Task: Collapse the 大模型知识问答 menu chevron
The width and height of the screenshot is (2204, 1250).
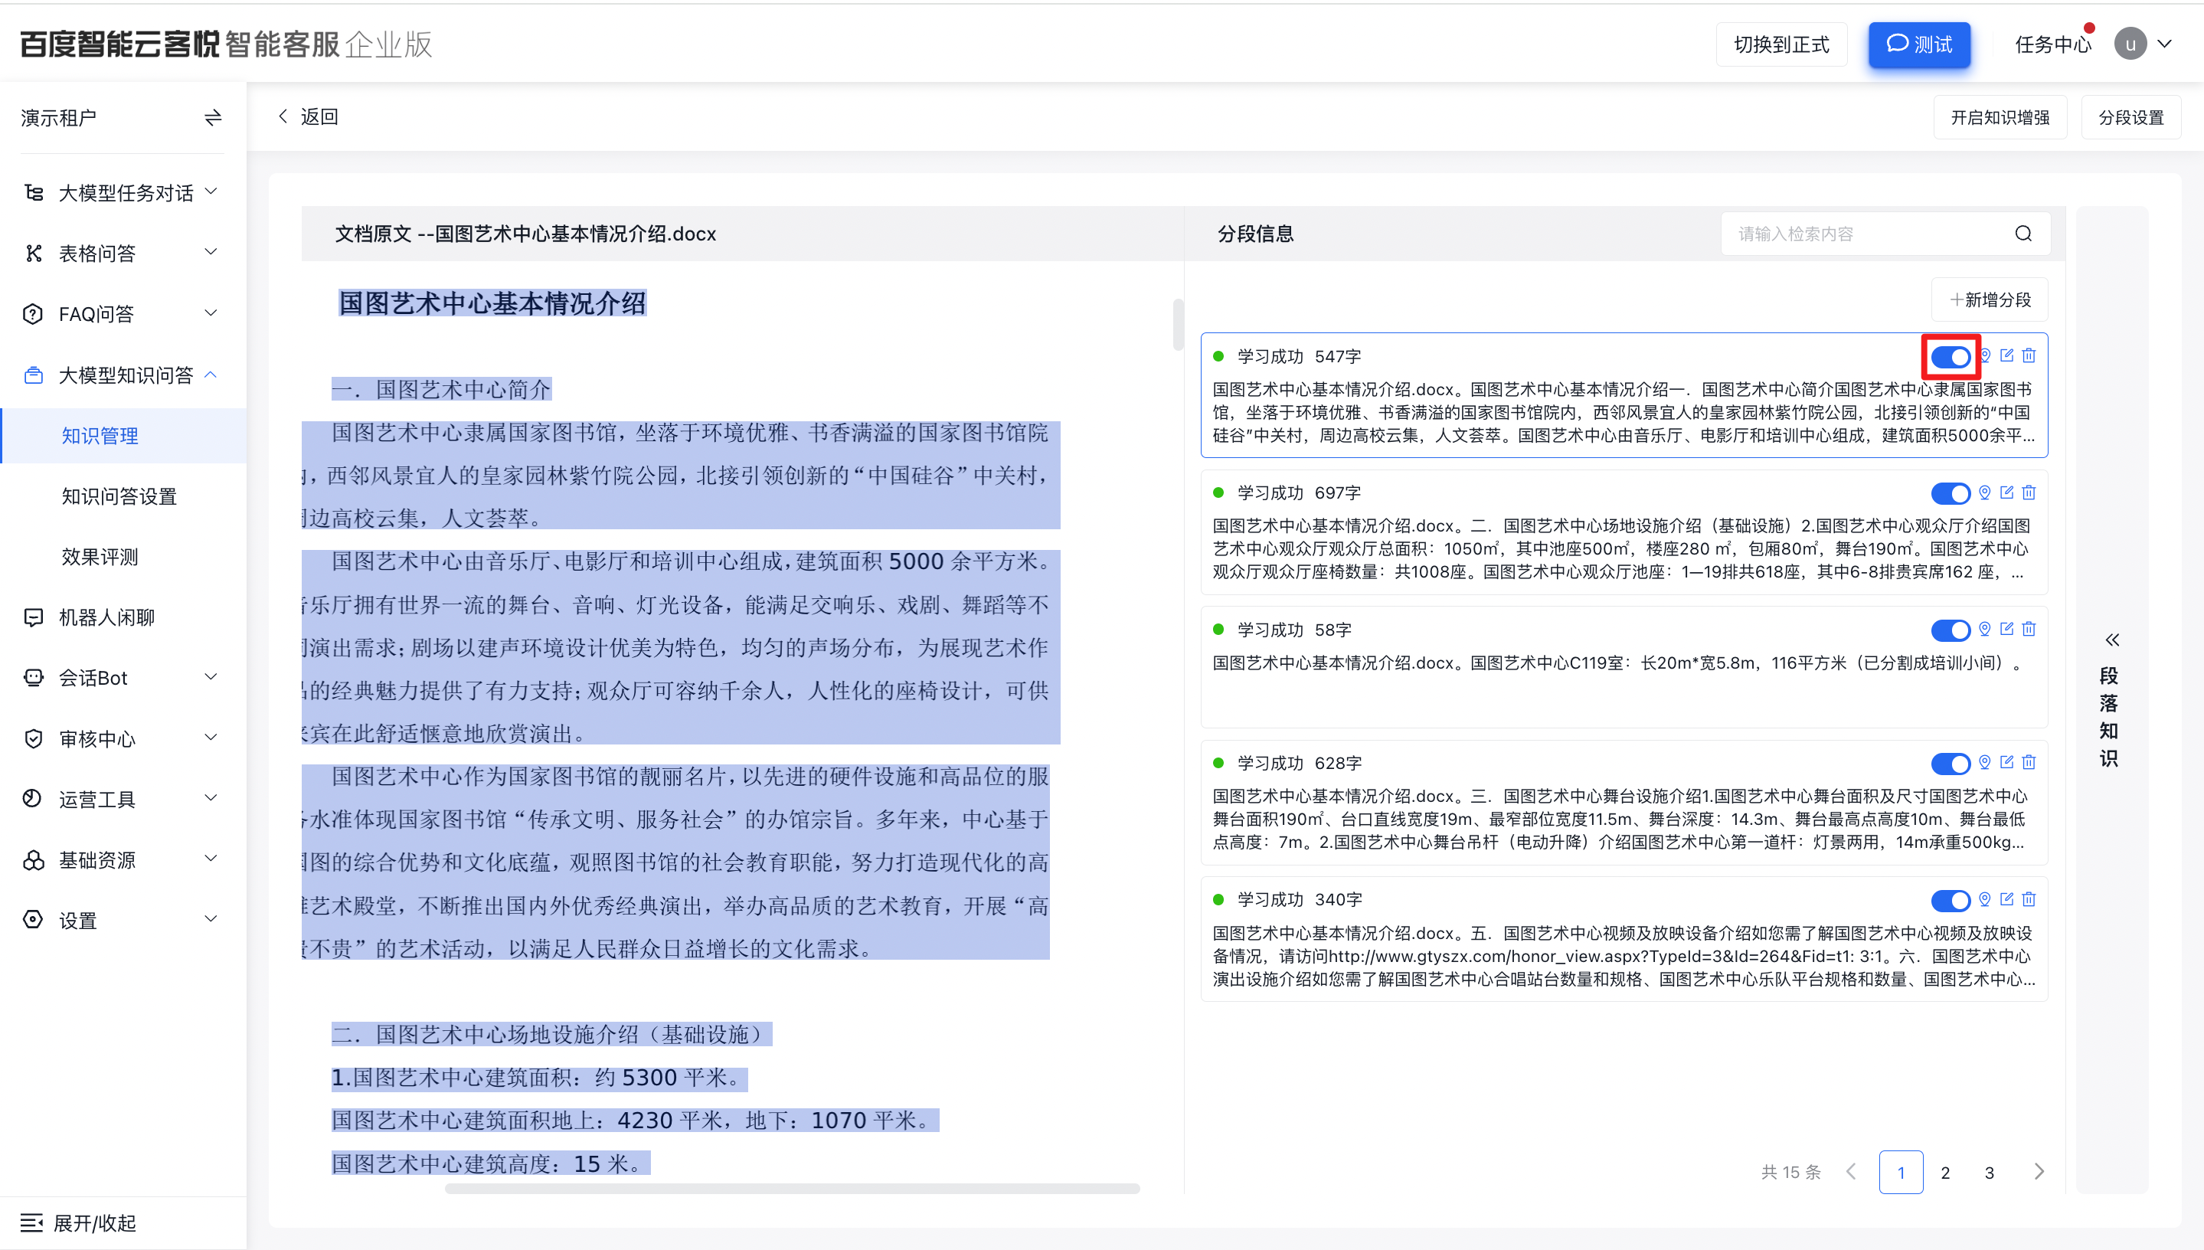Action: [211, 375]
